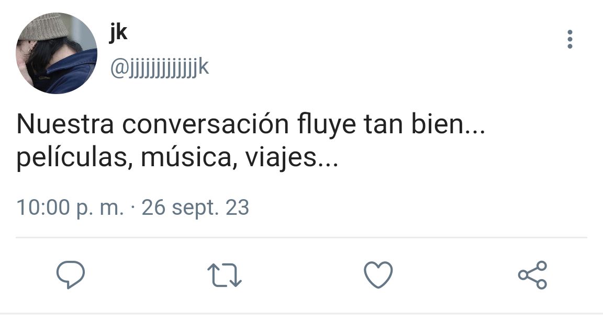Click the 26 sept. 23 date
The image size is (603, 323).
pos(195,207)
